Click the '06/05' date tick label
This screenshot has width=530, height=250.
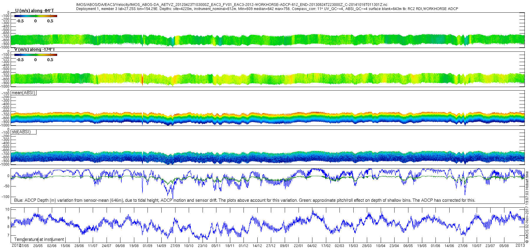click(408, 246)
